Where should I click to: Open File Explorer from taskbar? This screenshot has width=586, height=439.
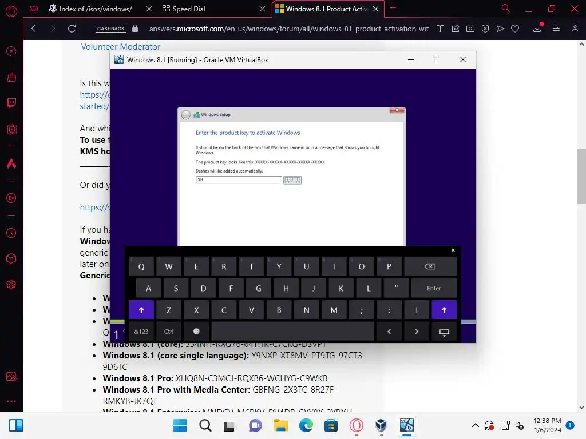coord(280,425)
